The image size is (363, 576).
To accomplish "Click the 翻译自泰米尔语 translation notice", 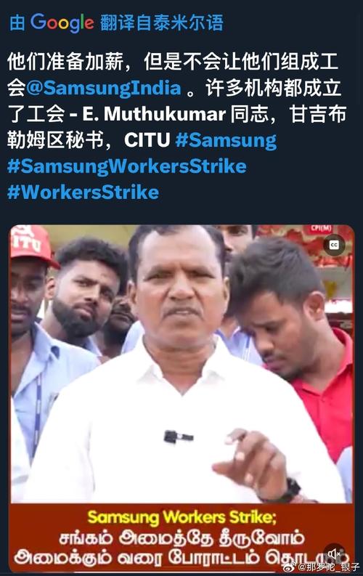I will pyautogui.click(x=161, y=23).
